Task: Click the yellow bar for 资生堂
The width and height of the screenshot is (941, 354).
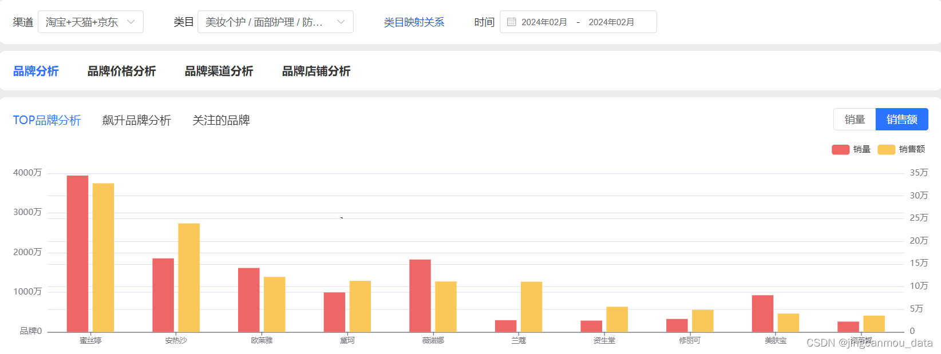Action: (617, 319)
